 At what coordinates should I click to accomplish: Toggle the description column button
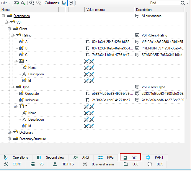pyautogui.click(x=71, y=3)
